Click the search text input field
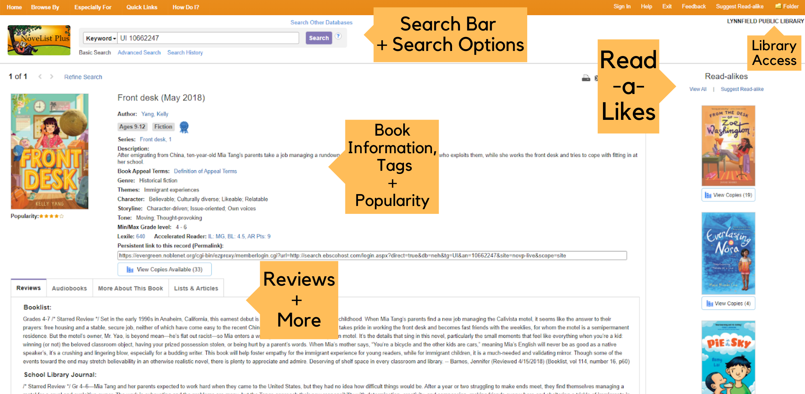This screenshot has height=394, width=805. [x=208, y=38]
